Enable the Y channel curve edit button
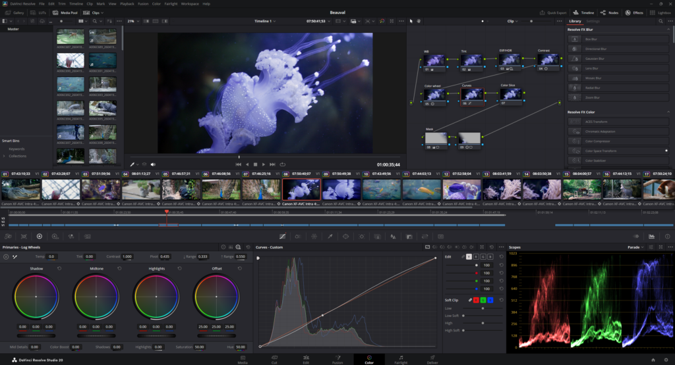The image size is (675, 365). click(469, 256)
